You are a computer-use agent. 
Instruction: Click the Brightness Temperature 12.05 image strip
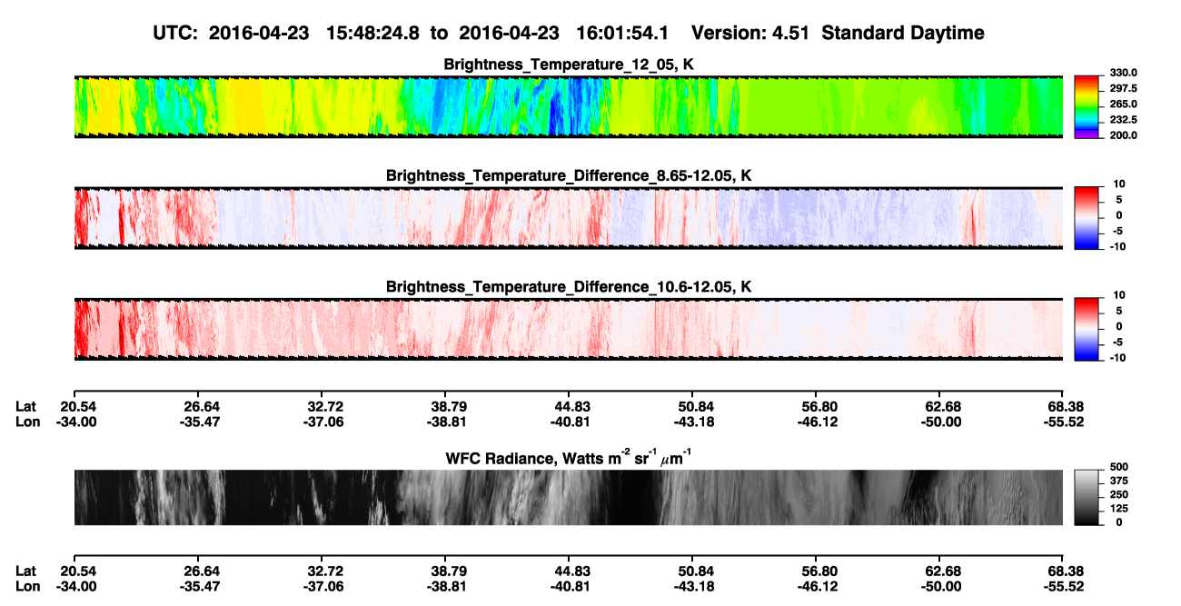point(569,106)
